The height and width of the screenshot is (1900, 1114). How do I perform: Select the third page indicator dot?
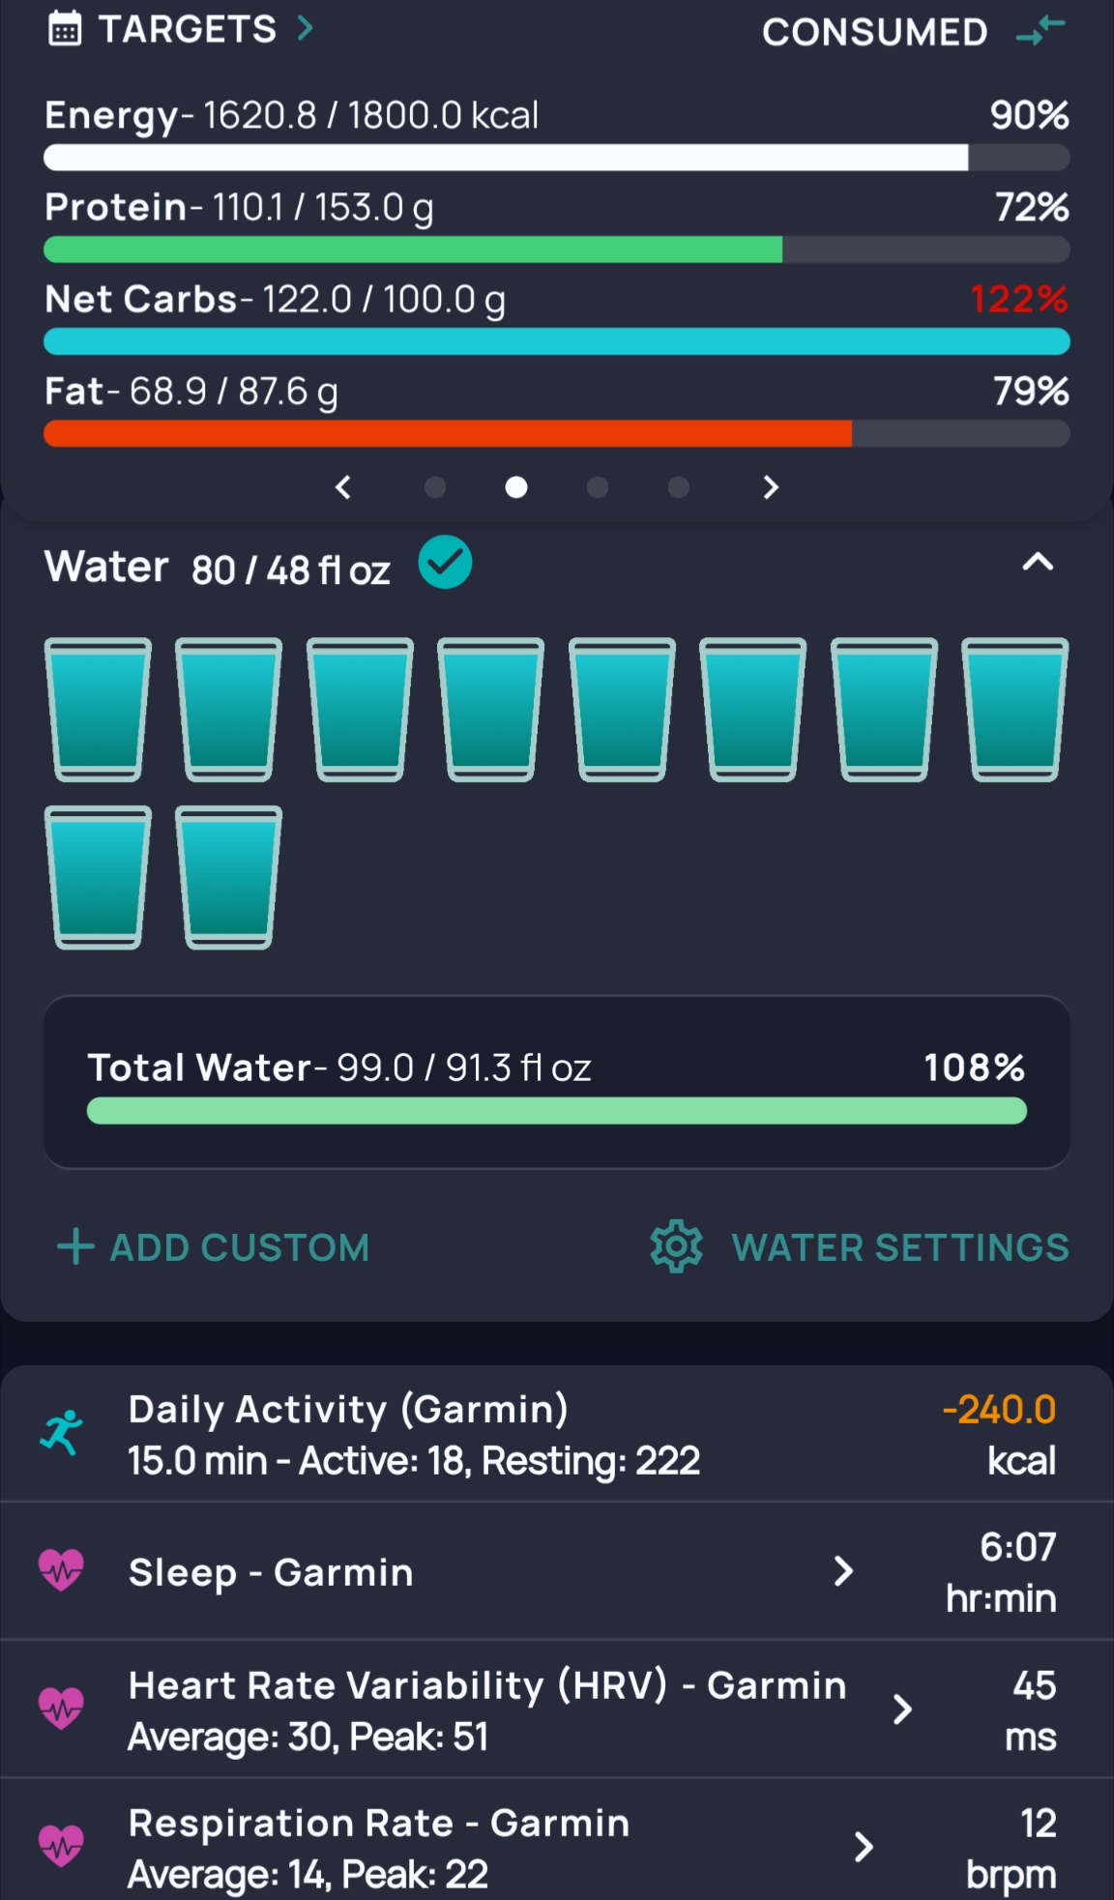pos(598,487)
